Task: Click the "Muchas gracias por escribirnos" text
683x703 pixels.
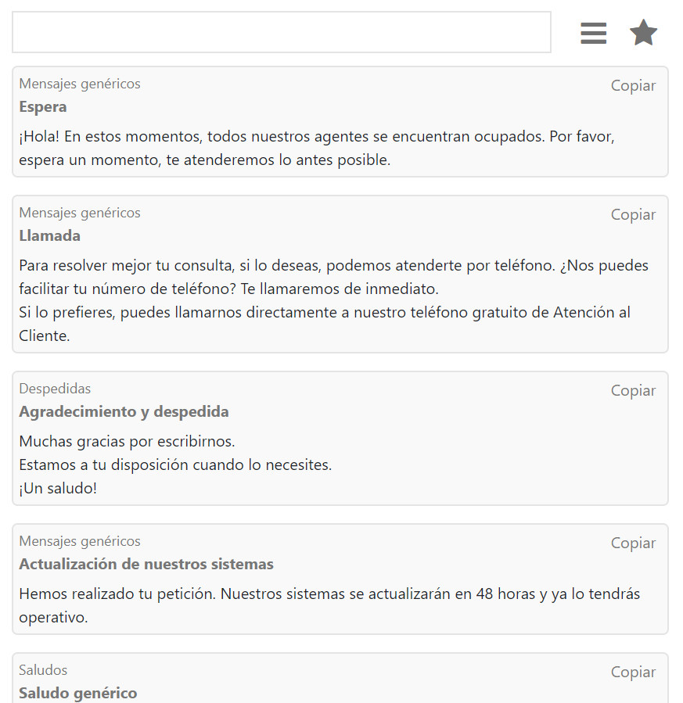Action: (127, 442)
